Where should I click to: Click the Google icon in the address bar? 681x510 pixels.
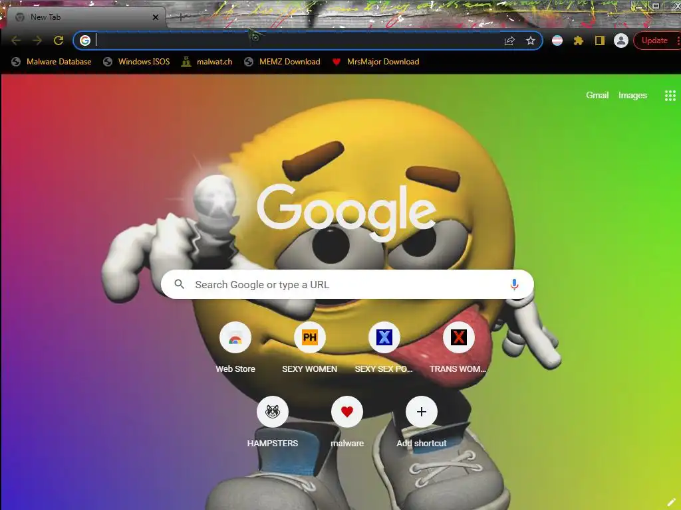point(85,41)
